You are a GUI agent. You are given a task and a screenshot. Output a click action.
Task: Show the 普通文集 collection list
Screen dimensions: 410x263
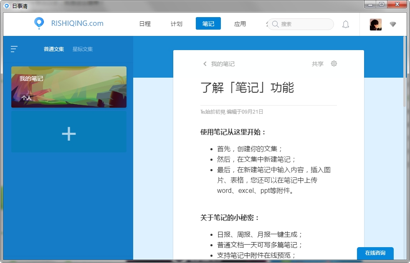pos(54,49)
